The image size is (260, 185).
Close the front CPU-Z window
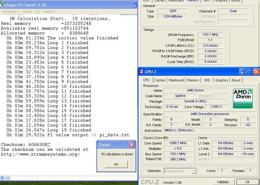[256, 72]
